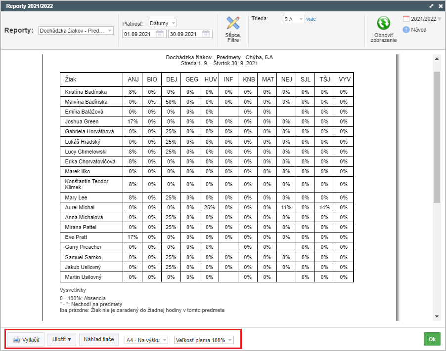Open the A4 - Na výšku paper dropdown

[x=146, y=340]
